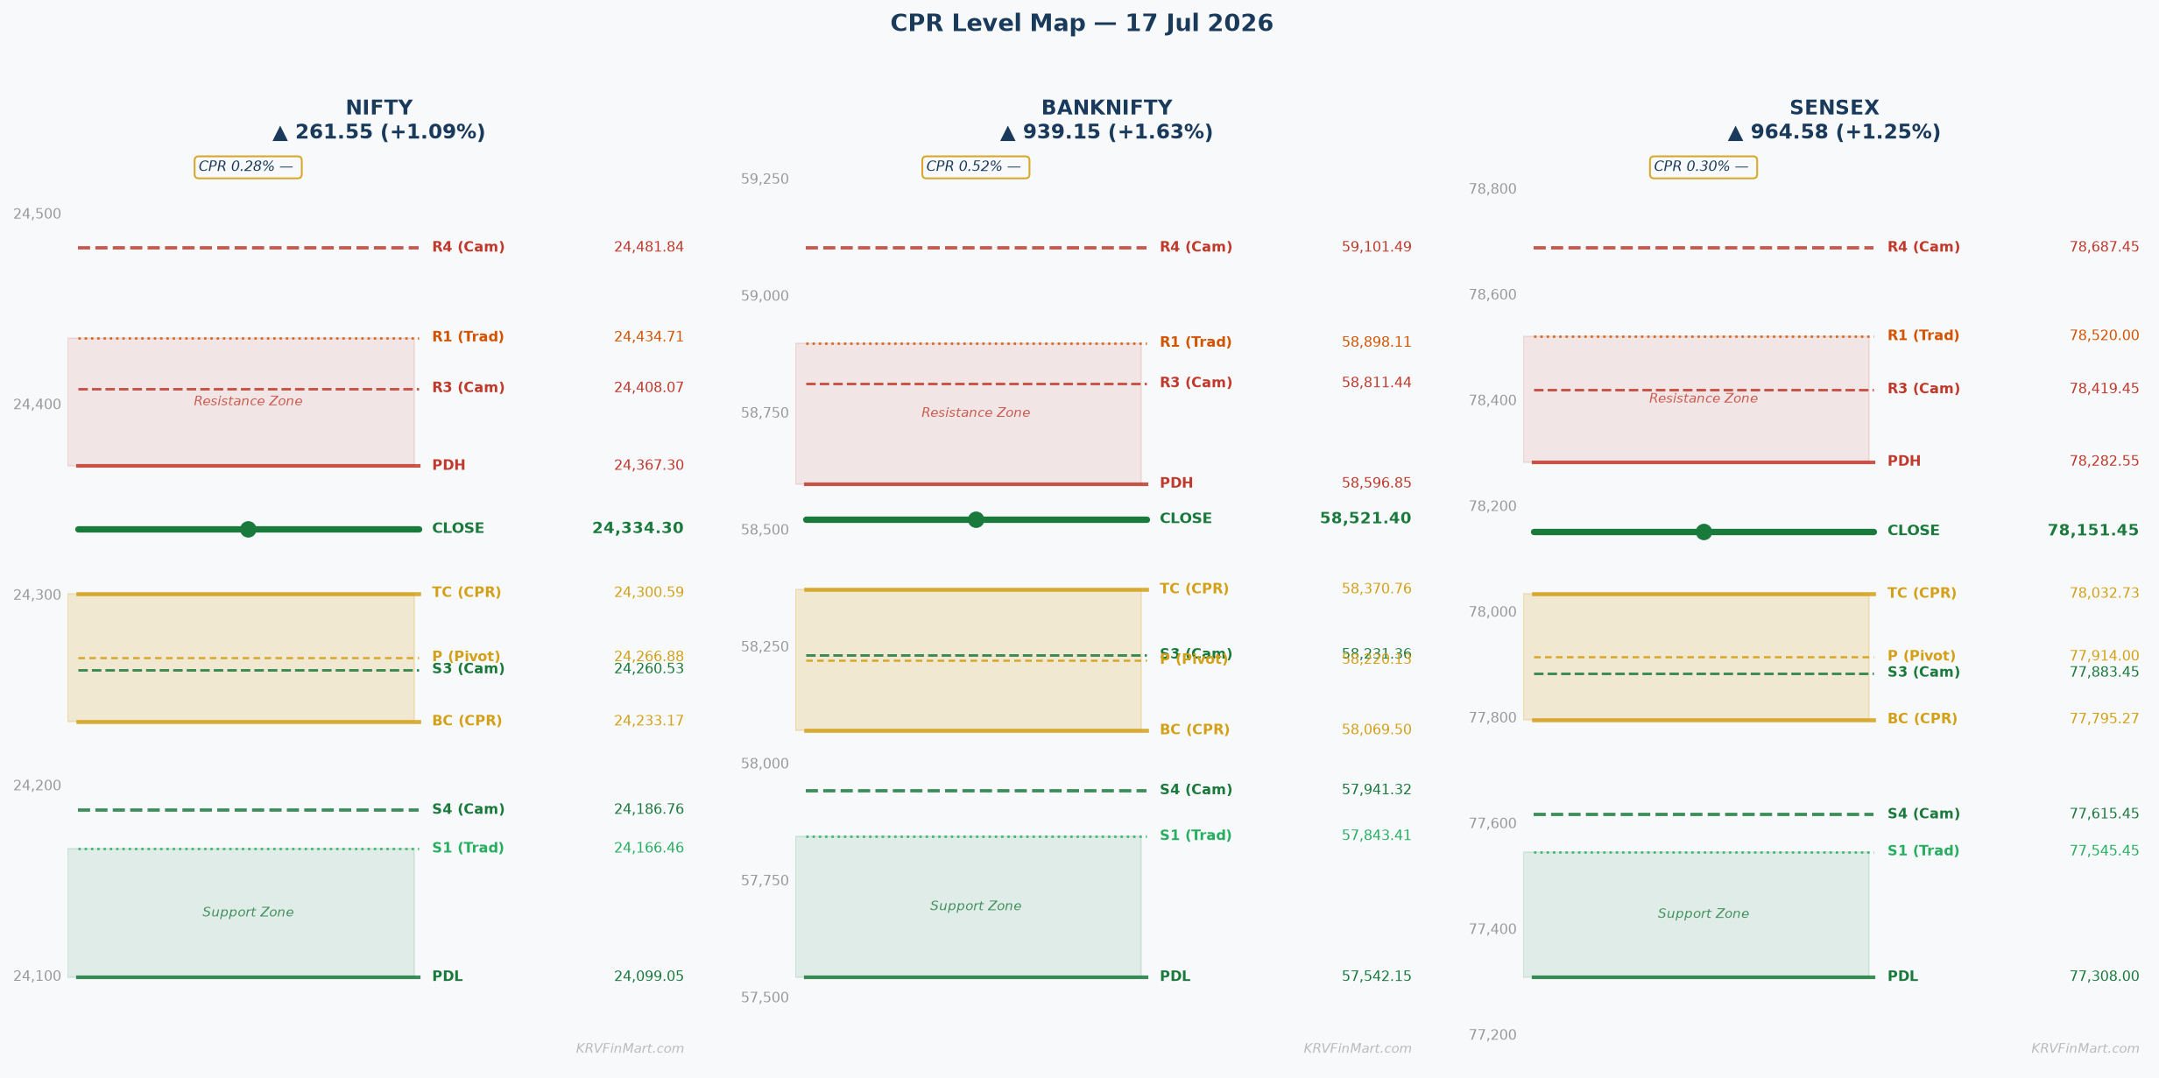Viewport: 2159px width, 1078px height.
Task: Click BANKNIFTY R4 (Cam) value 59,101.49
Action: pos(1377,248)
